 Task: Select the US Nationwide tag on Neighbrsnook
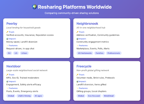click(85, 53)
